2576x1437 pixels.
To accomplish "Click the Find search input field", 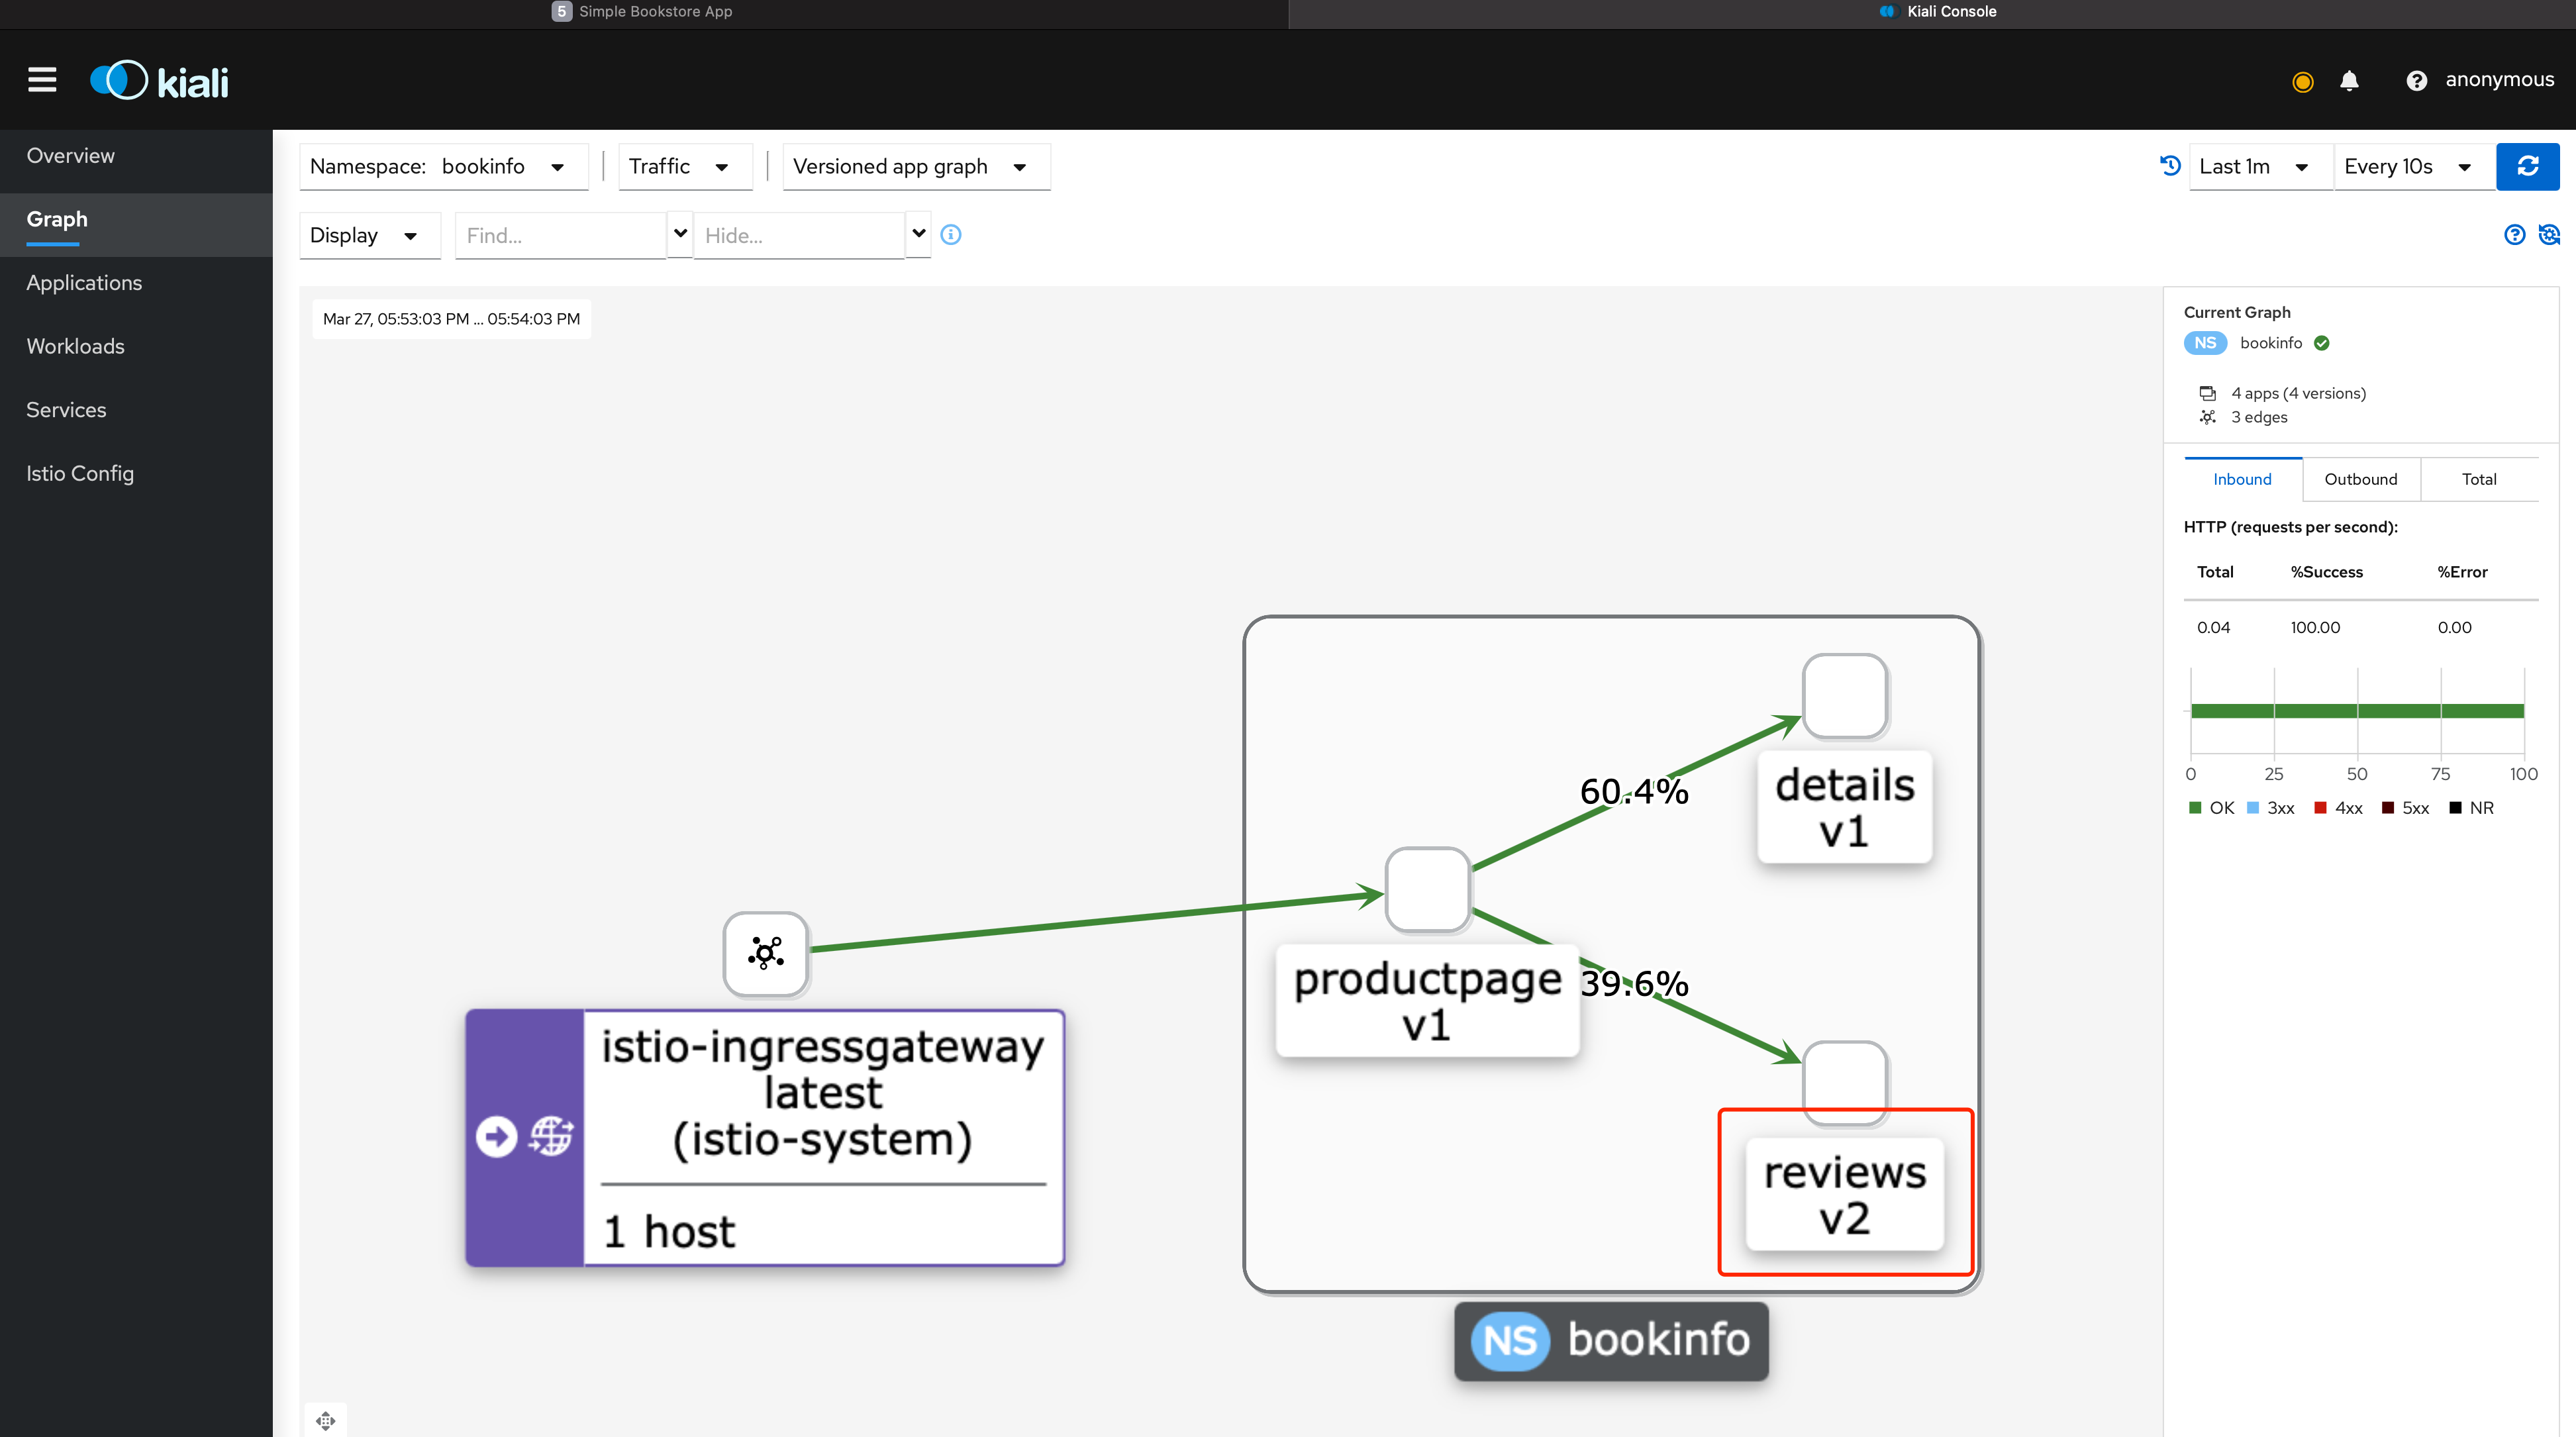I will click(x=556, y=234).
